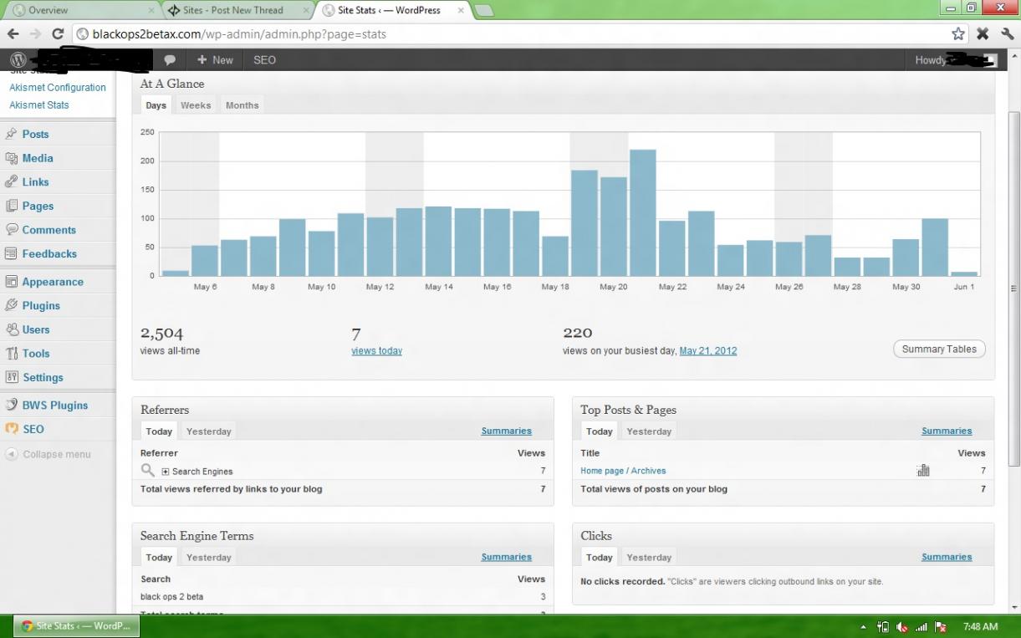Open Summaries link in Clicks panel
The height and width of the screenshot is (638, 1021).
point(947,557)
